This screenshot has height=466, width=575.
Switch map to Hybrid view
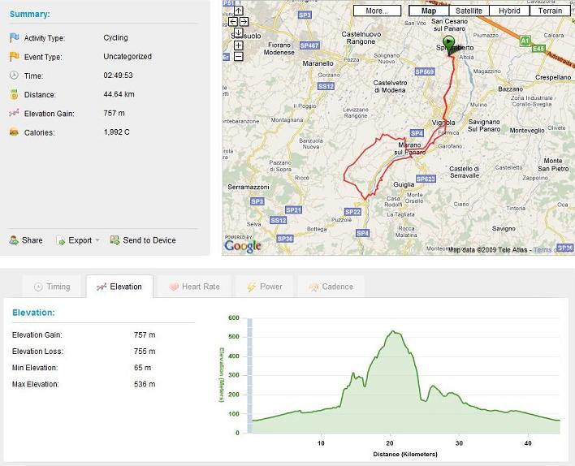[509, 11]
